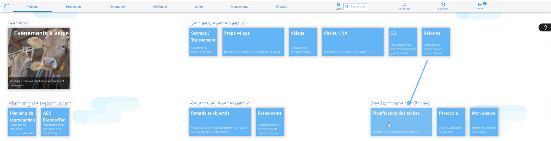Image resolution: width=551 pixels, height=141 pixels.
Task: Click the Atelier badge showing 2
Action: (485, 4)
